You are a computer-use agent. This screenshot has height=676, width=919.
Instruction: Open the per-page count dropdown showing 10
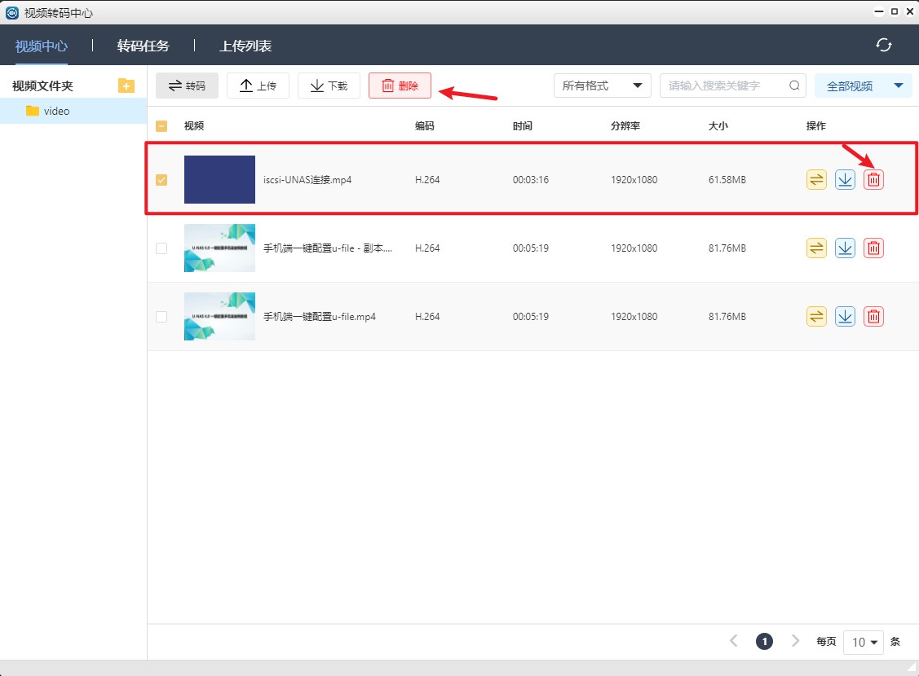coord(864,642)
